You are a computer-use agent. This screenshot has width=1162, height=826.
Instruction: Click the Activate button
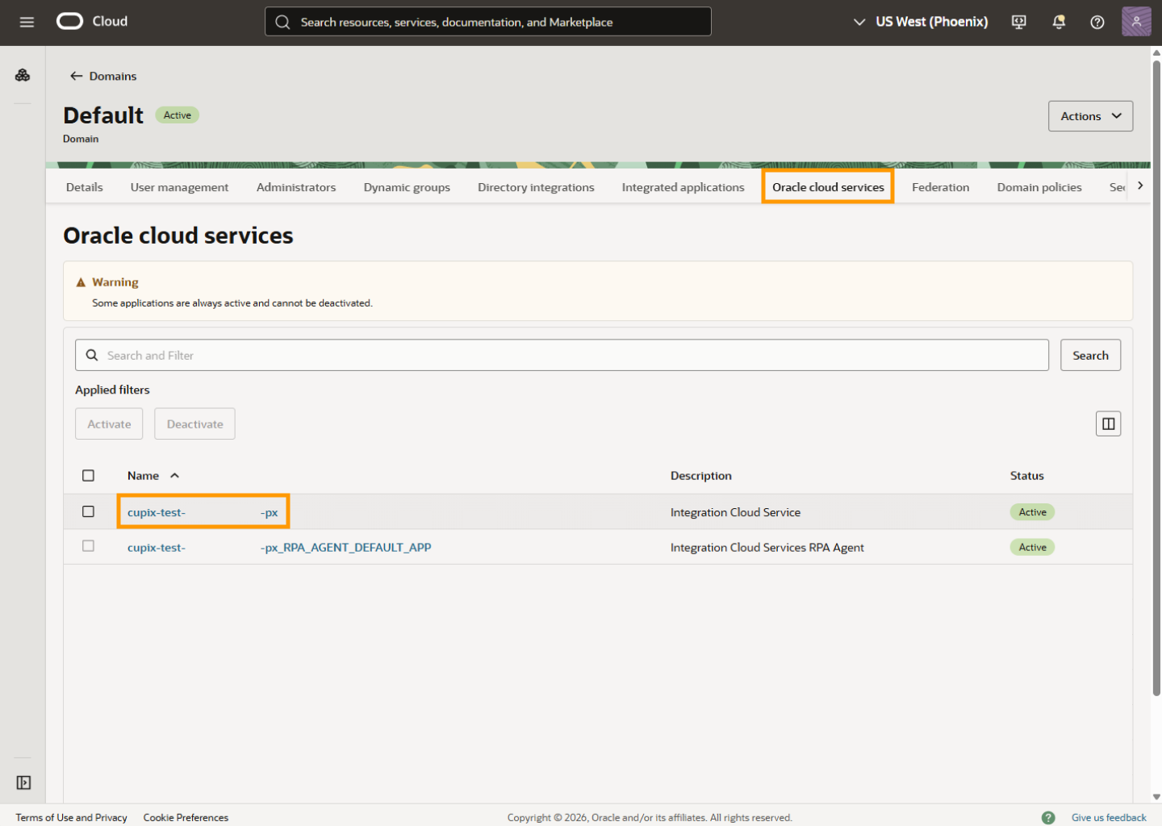click(109, 424)
